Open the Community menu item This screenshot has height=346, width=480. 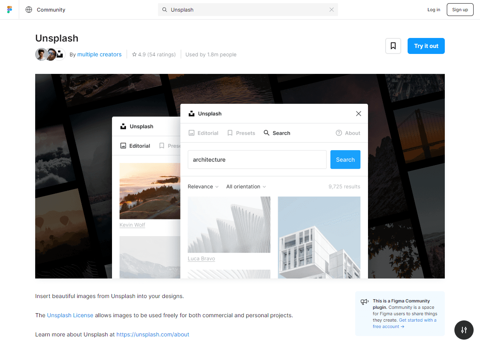click(51, 10)
